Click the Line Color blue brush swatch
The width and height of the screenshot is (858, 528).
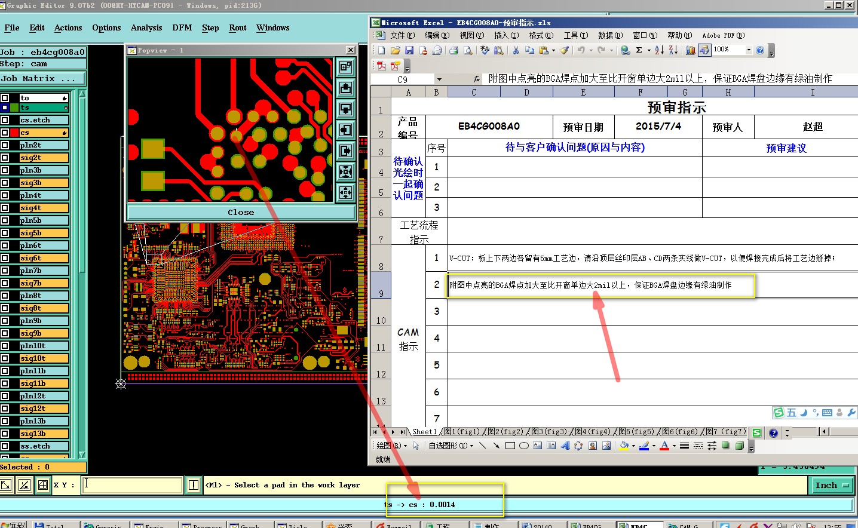pos(644,446)
